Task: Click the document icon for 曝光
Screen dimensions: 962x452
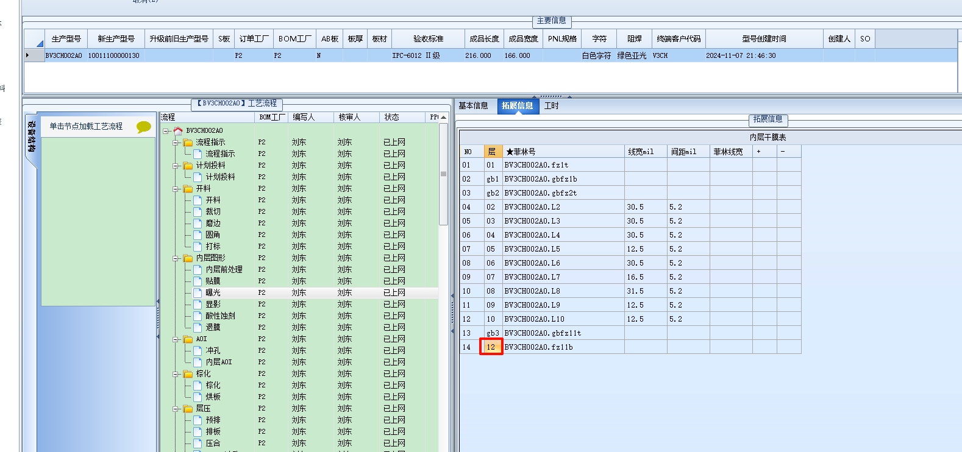Action: 198,292
